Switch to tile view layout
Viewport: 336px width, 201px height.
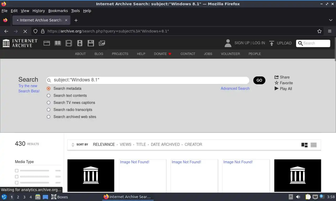(304, 145)
